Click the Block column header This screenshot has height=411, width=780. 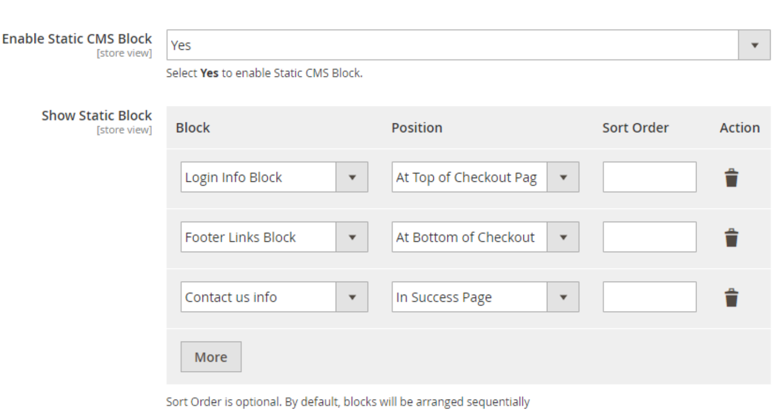pyautogui.click(x=193, y=128)
